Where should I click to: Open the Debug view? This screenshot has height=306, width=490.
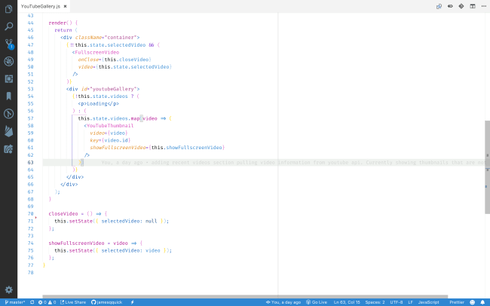8,61
